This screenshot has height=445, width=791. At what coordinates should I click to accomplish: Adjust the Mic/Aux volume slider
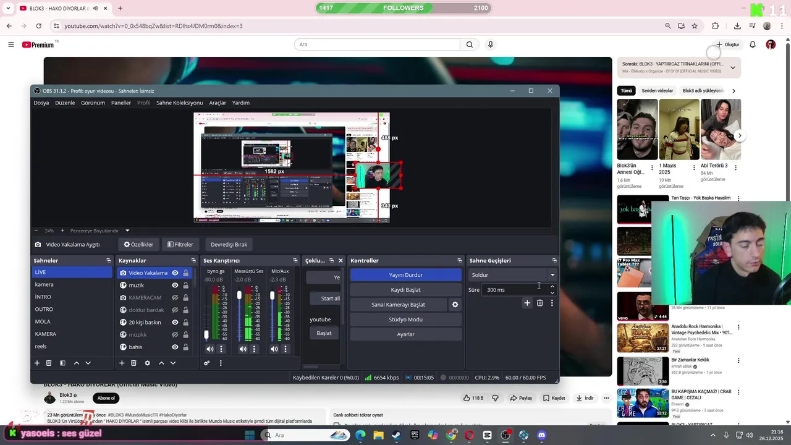tap(272, 296)
